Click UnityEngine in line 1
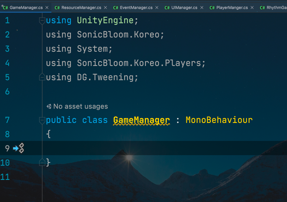The height and width of the screenshot is (202, 287). pos(105,21)
